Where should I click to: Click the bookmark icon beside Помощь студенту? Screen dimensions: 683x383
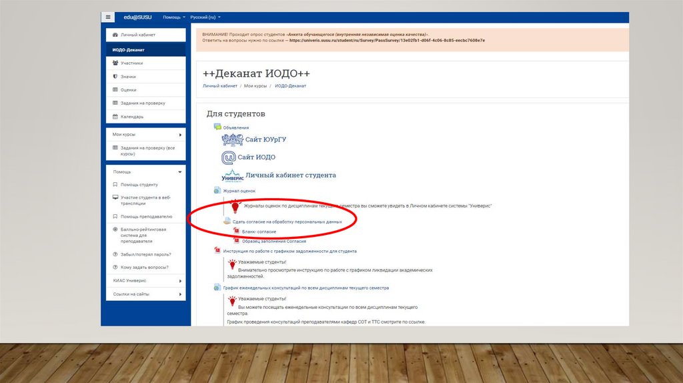click(x=115, y=185)
